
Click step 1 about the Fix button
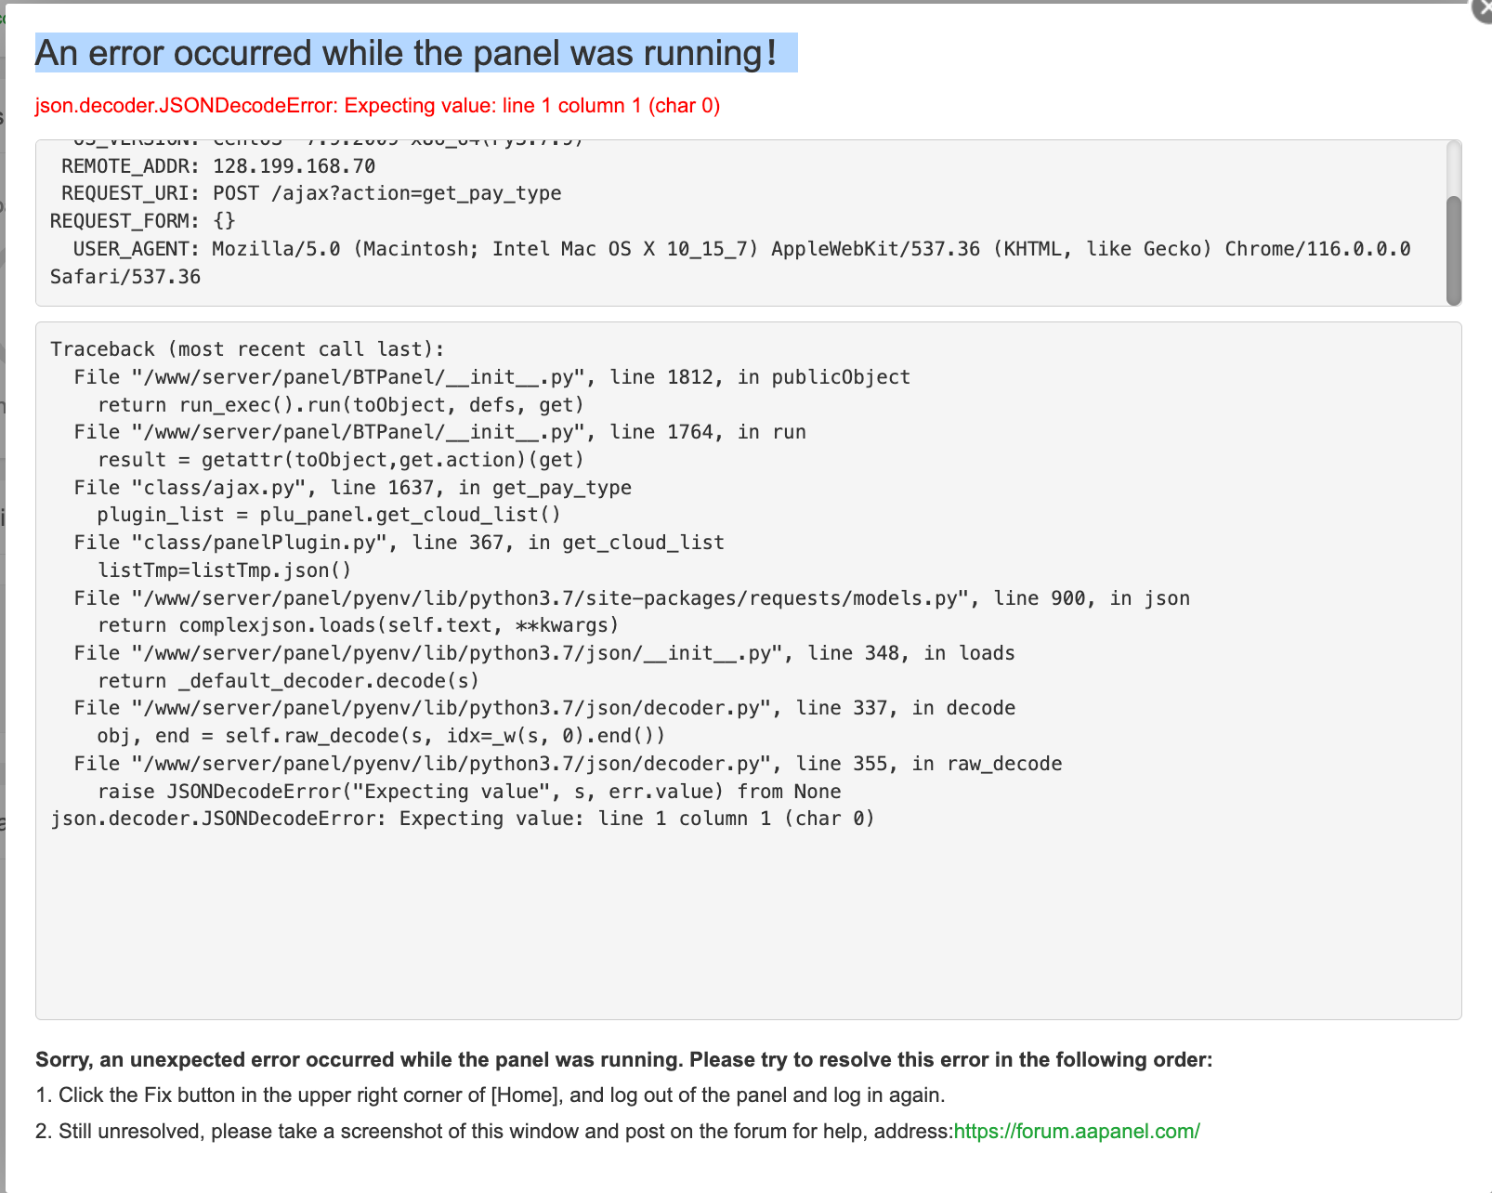pyautogui.click(x=491, y=1095)
